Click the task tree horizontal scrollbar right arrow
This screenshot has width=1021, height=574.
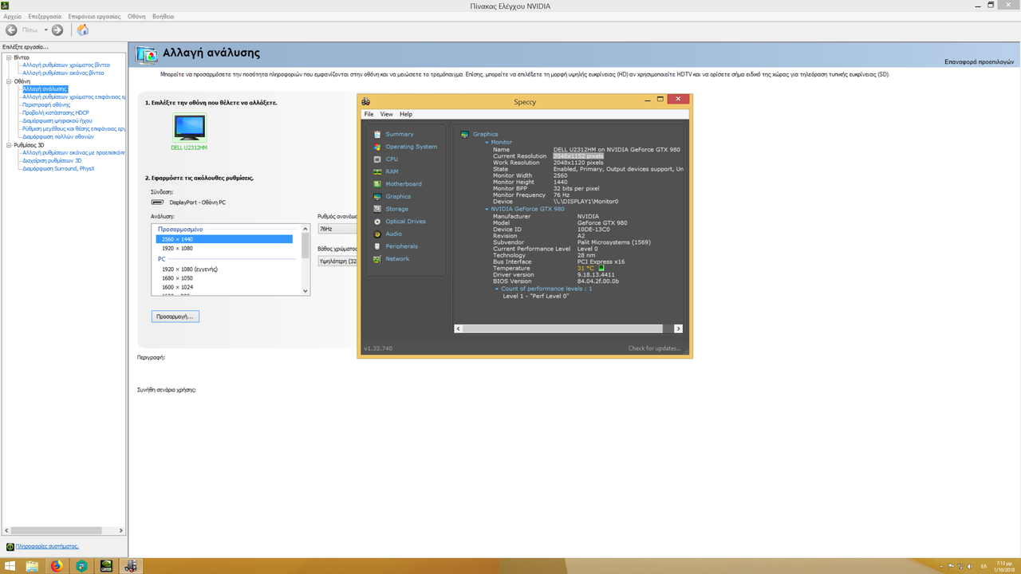pos(121,530)
